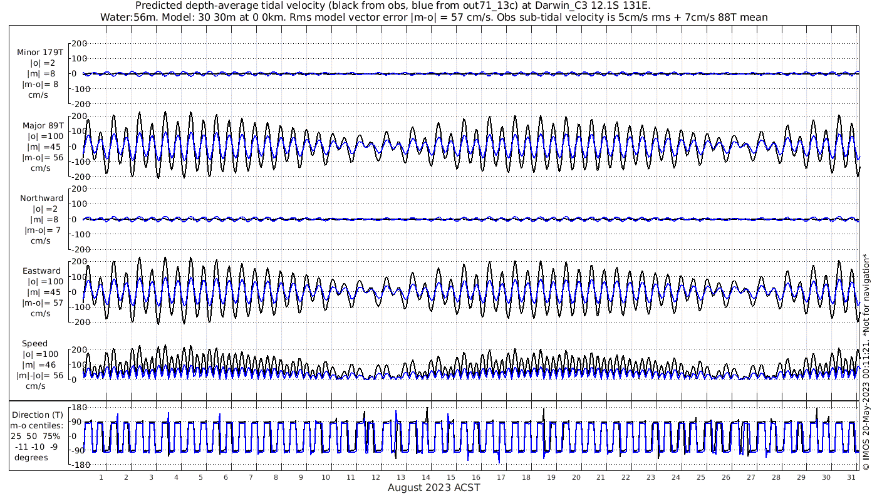Click the 'Speed' panel label

click(34, 344)
